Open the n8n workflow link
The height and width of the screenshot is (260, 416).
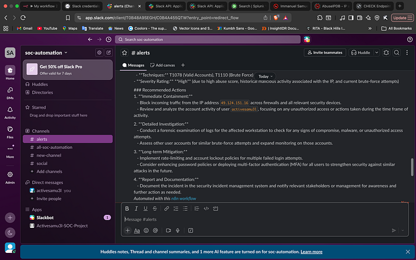[184, 198]
